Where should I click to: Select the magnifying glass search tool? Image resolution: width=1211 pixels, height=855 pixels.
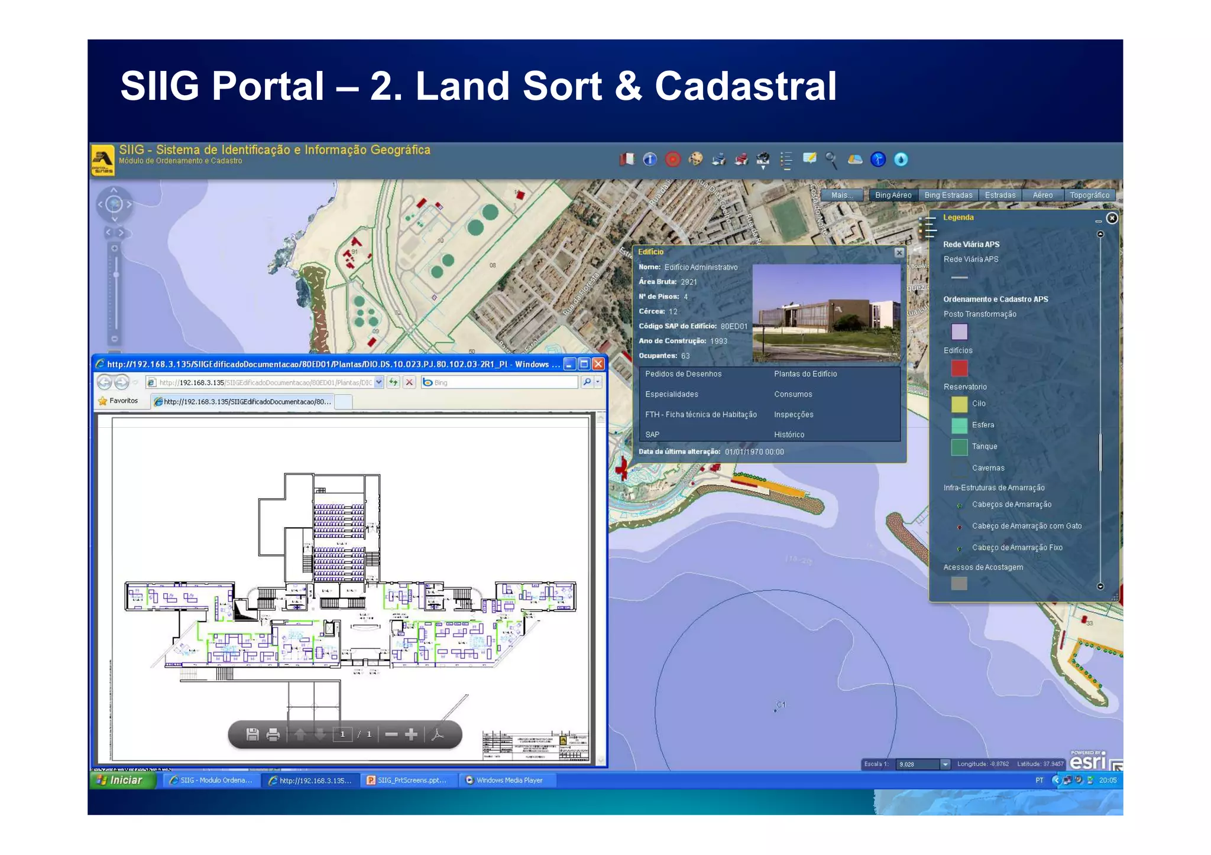831,160
